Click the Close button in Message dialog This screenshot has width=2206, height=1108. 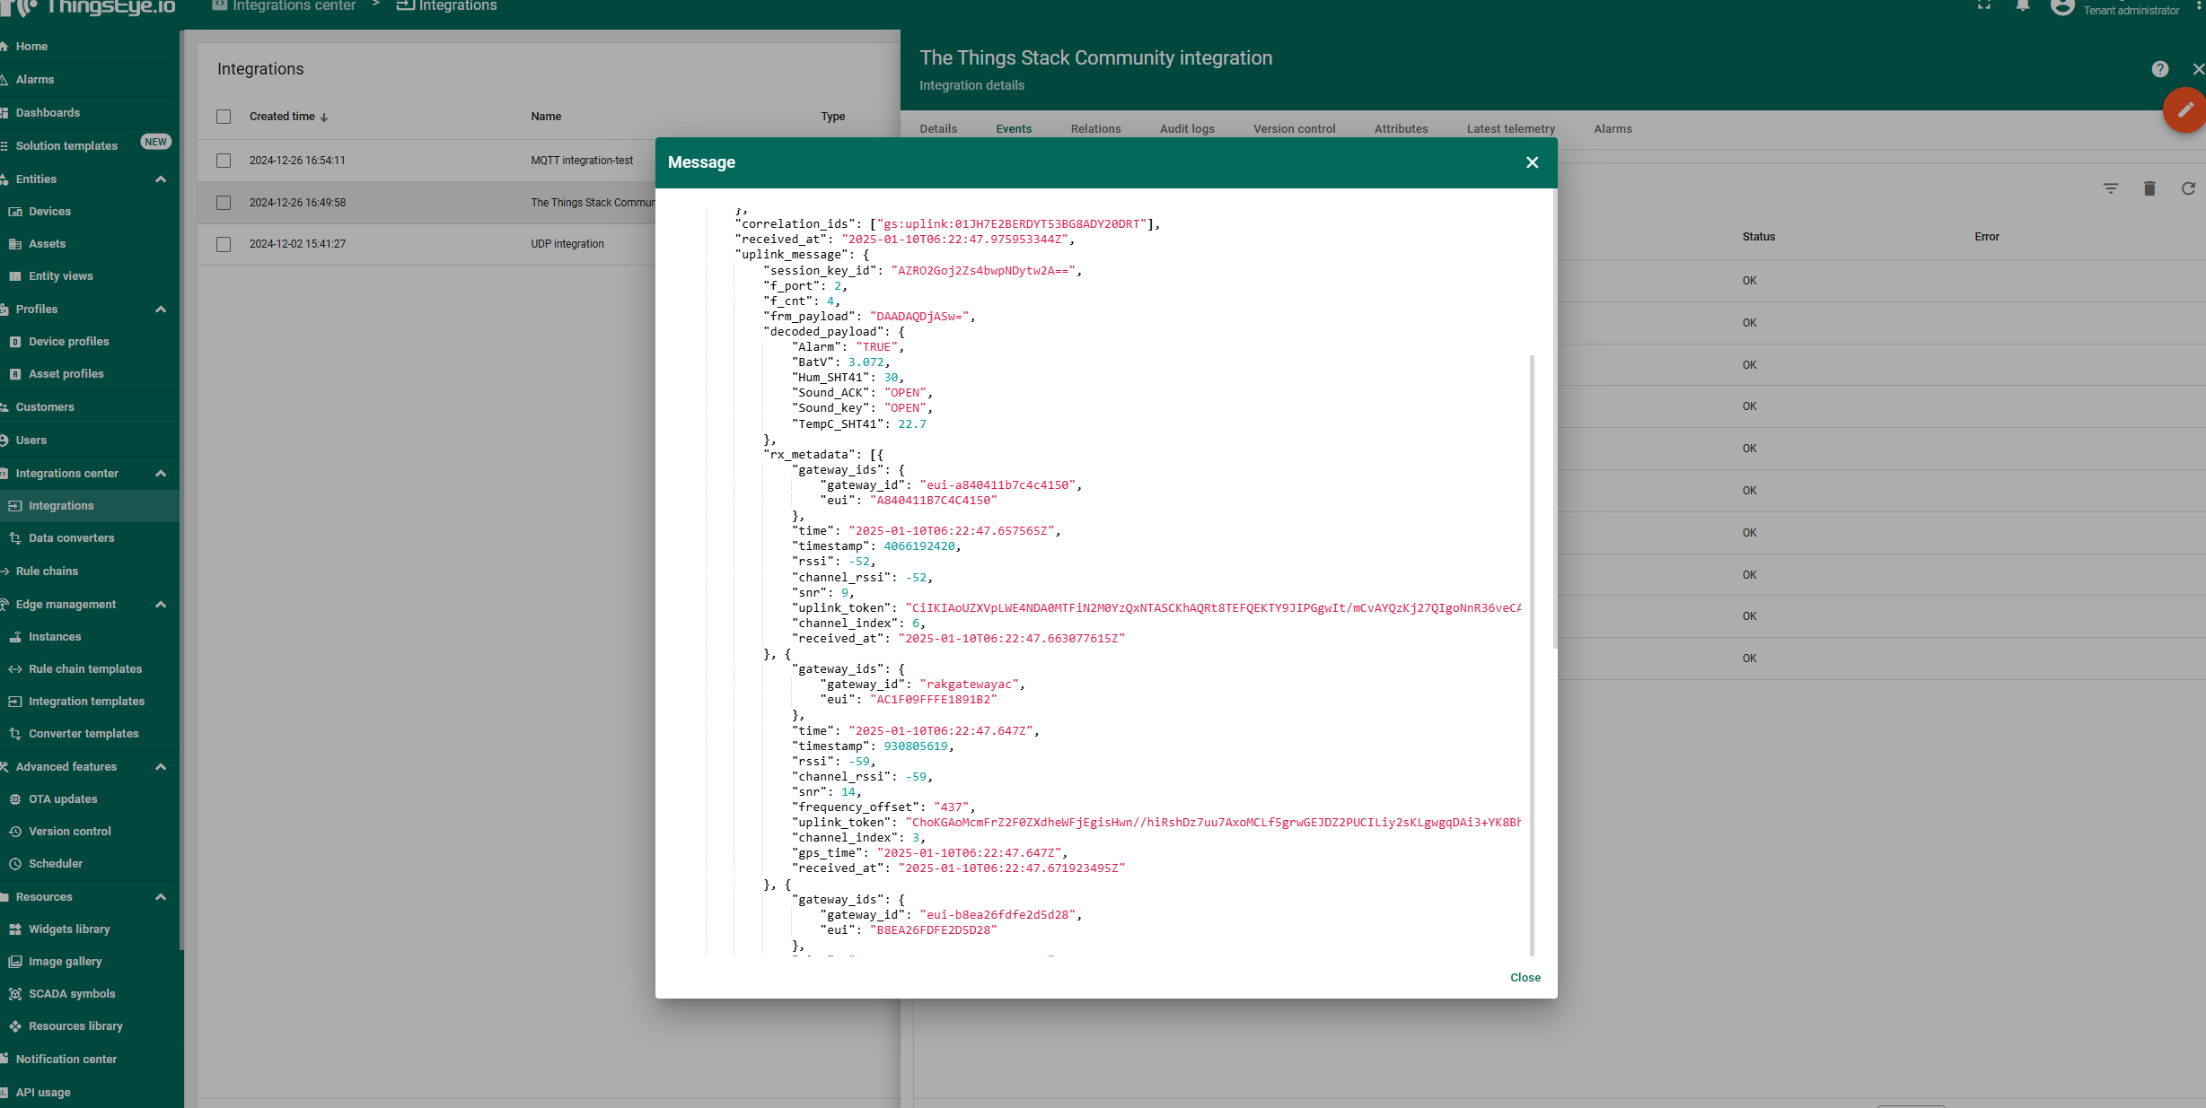point(1525,977)
